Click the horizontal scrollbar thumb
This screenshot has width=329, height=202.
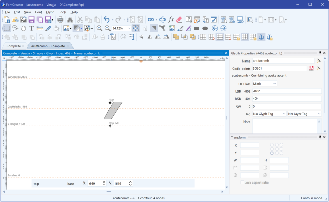coord(108,192)
